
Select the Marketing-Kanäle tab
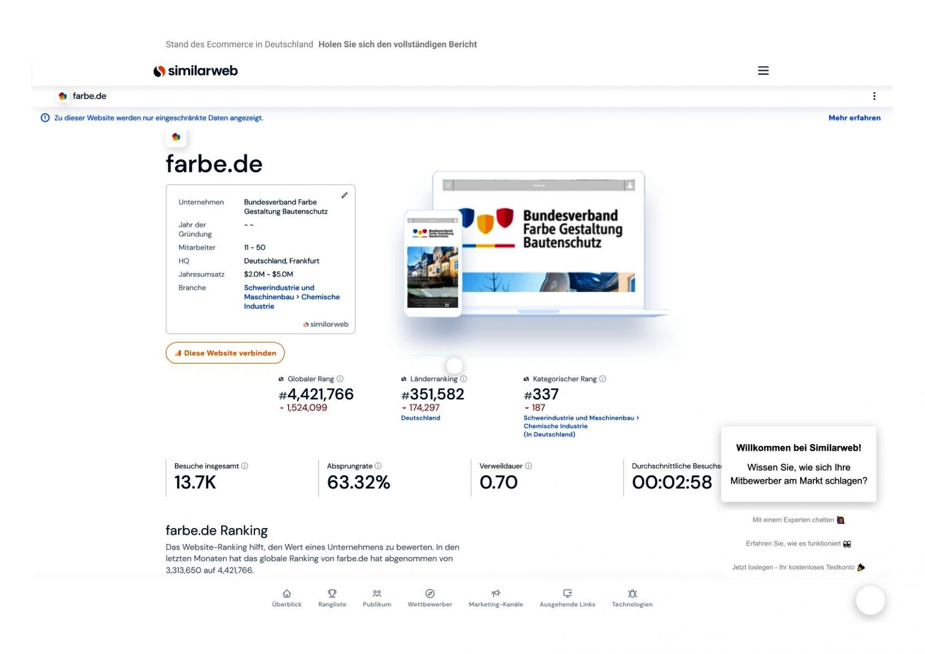point(496,598)
